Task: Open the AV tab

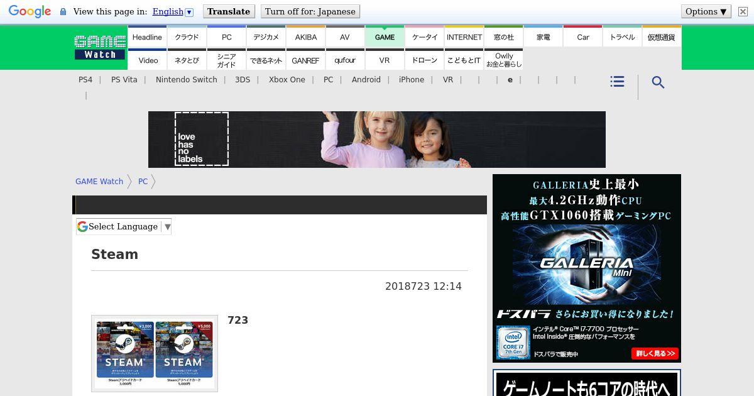Action: 345,37
